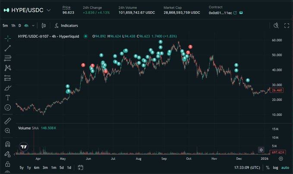Click the Hyperliquid logo icon
This screenshot has height=174, width=293.
pos(6,10)
